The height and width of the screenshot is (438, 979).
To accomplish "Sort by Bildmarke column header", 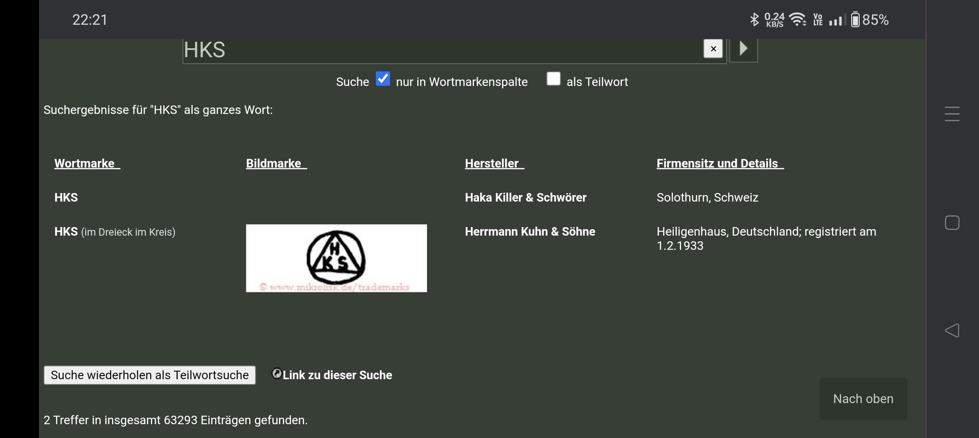I will click(276, 163).
